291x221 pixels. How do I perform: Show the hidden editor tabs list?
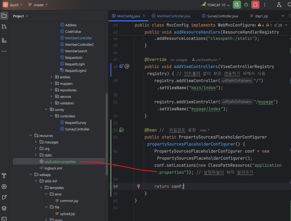pos(283,16)
